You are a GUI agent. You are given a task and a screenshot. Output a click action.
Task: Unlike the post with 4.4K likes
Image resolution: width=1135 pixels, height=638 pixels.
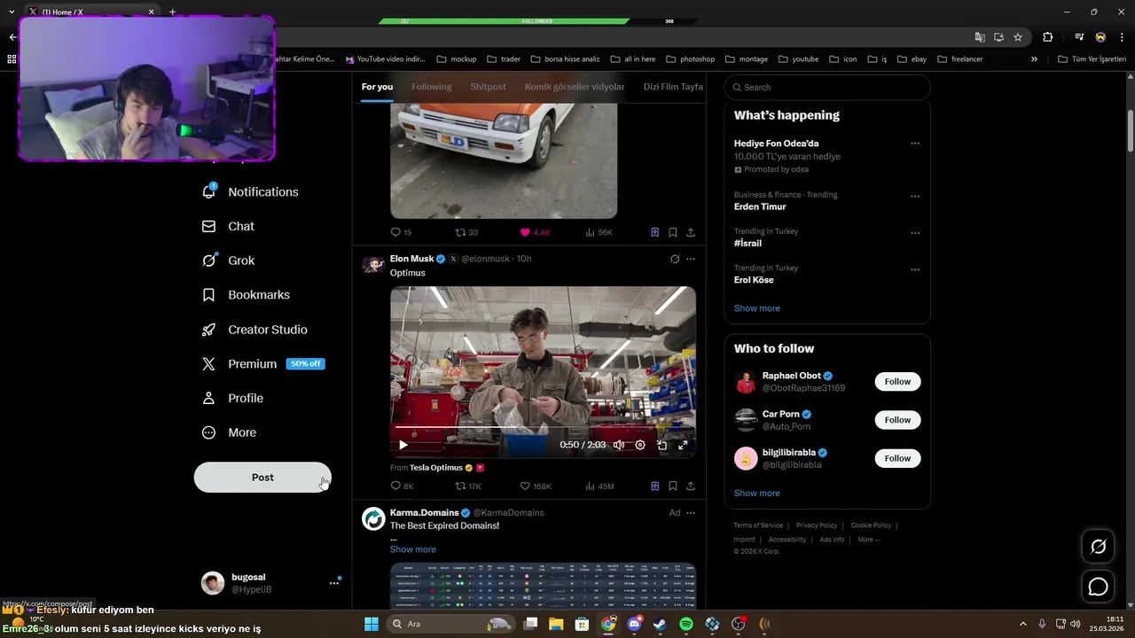click(x=535, y=232)
